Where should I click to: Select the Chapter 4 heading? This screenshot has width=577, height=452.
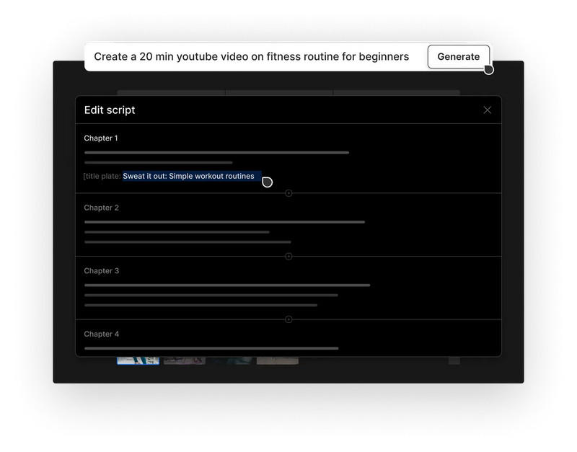[x=101, y=334]
